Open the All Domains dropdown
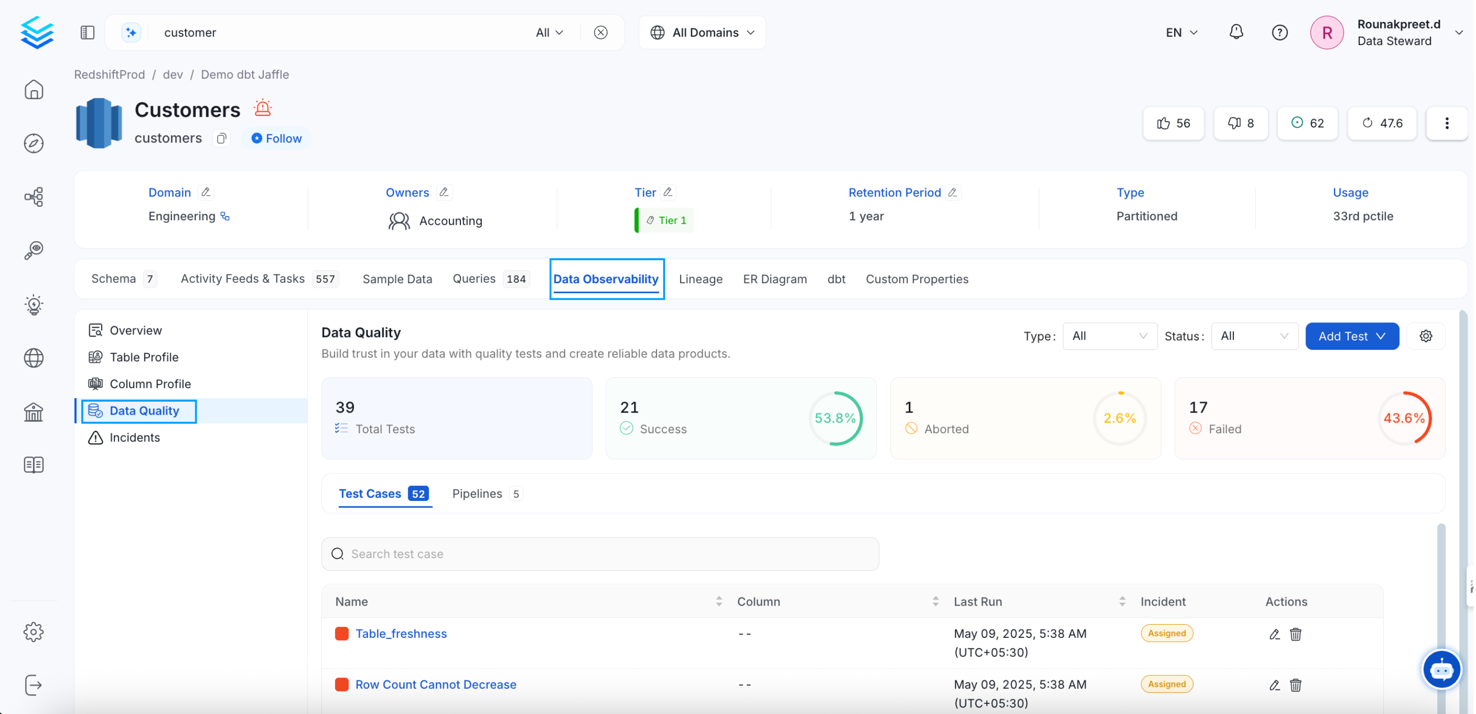 coord(702,32)
